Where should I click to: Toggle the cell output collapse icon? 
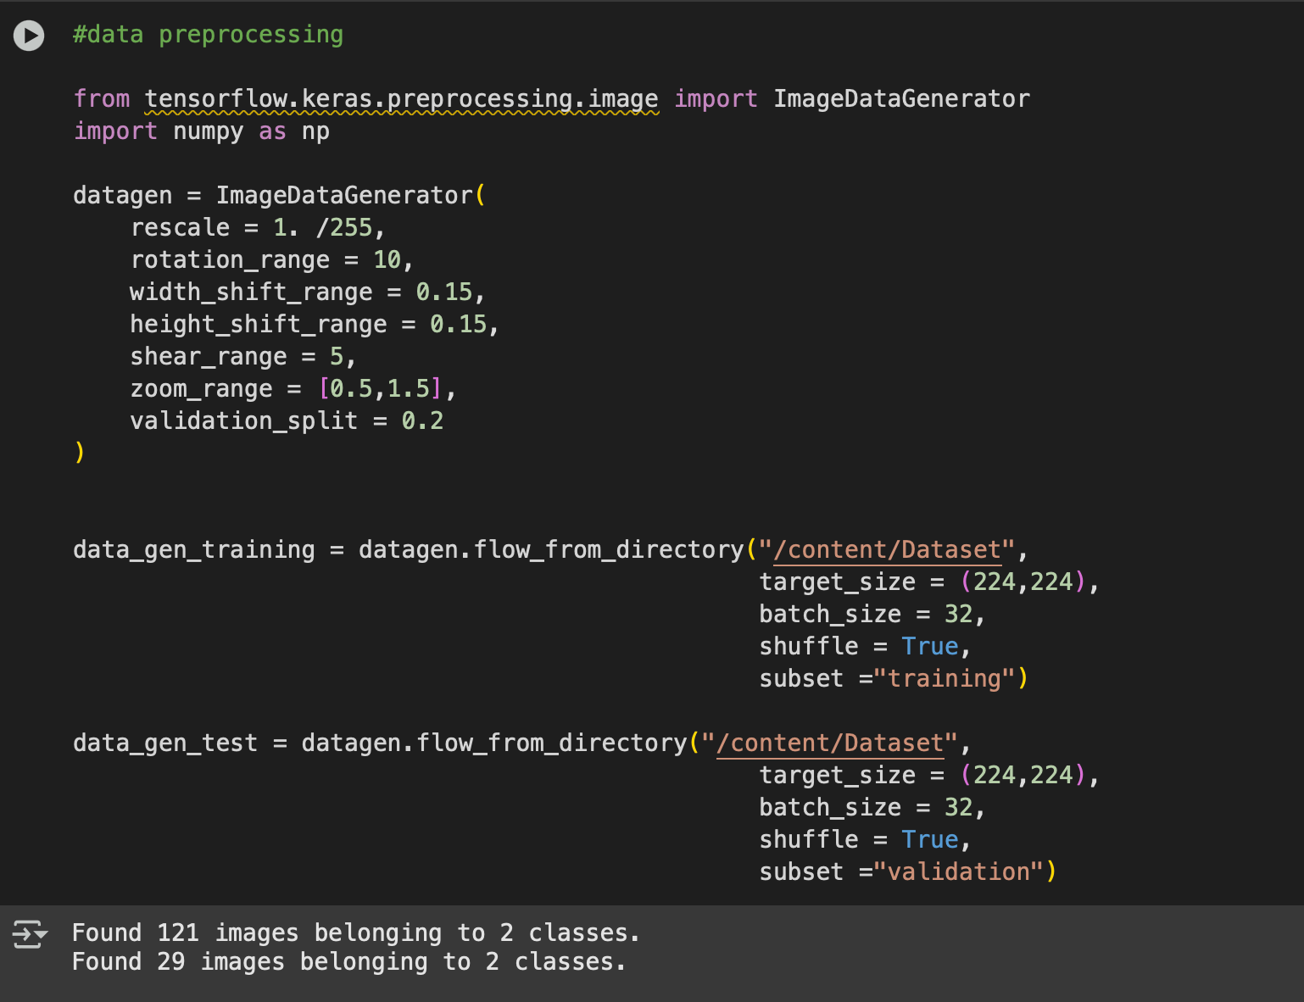pyautogui.click(x=29, y=934)
